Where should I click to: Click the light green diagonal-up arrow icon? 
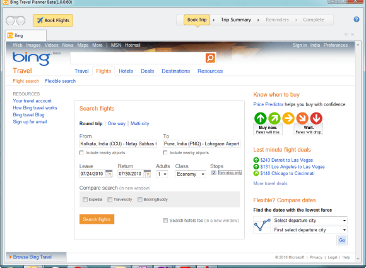tap(274, 118)
